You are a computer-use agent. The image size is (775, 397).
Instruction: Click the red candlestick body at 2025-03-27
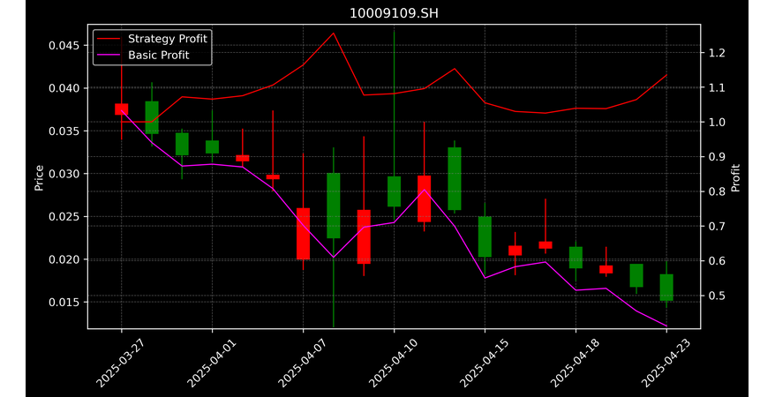(122, 109)
